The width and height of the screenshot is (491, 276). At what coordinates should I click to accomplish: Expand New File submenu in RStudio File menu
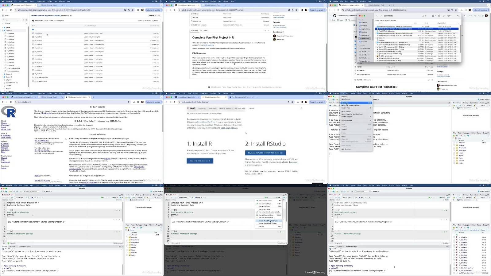tap(356, 97)
